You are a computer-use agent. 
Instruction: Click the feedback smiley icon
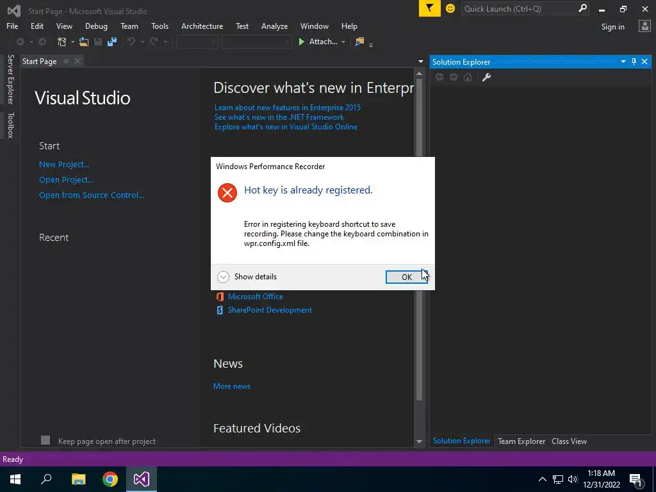click(x=450, y=8)
